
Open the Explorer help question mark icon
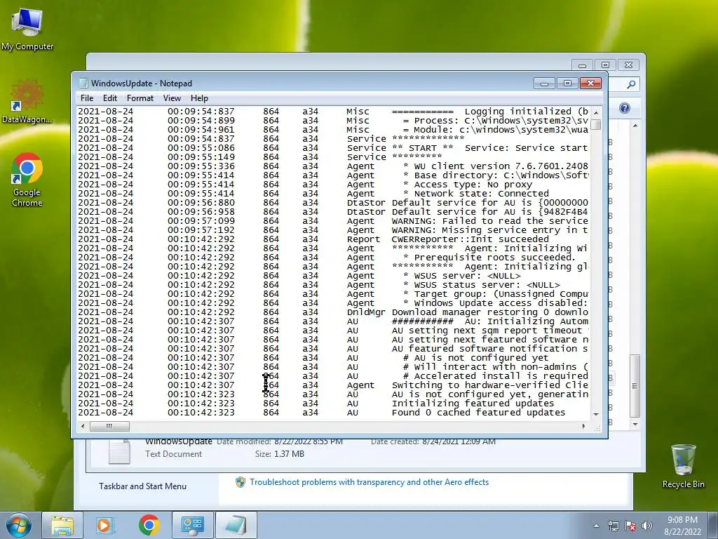624,108
